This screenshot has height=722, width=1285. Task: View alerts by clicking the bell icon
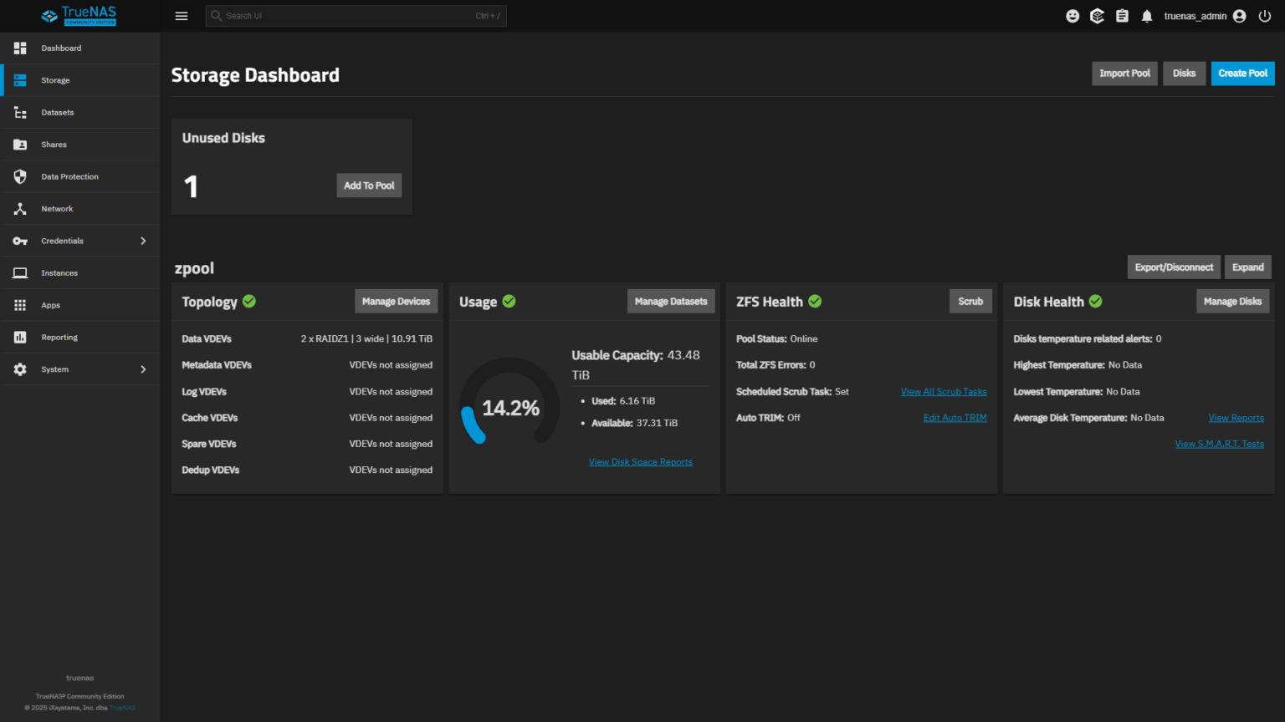(1146, 15)
